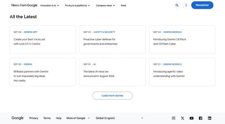Open the AI category tag
This screenshot has height=124, width=225.
(94, 64)
